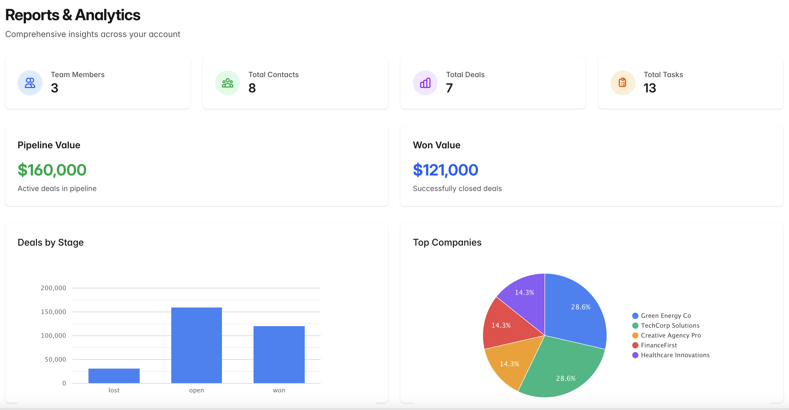The width and height of the screenshot is (789, 410).
Task: Click the red 14.3% pie slice
Action: coord(505,326)
